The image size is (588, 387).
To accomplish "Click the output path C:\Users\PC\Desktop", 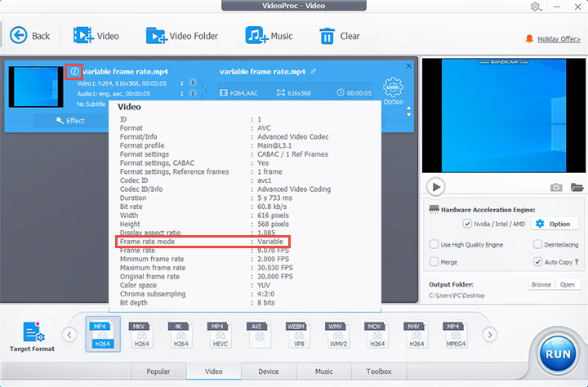I will 457,296.
